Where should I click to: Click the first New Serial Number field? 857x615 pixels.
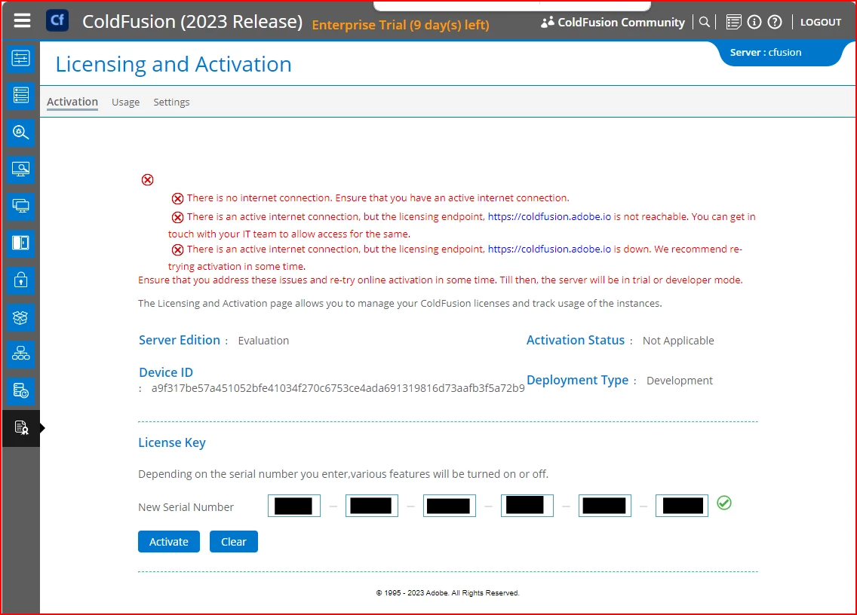pyautogui.click(x=294, y=506)
